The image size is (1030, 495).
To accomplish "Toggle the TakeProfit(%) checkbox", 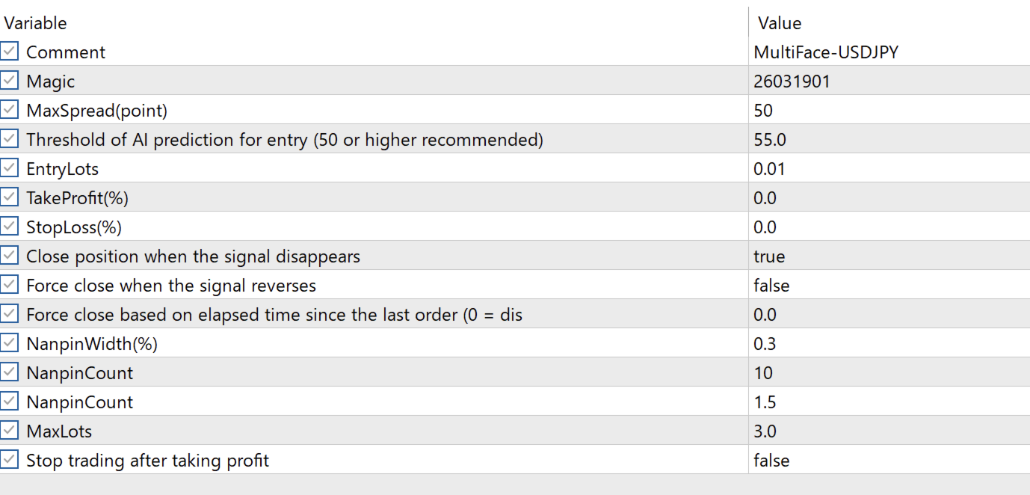I will (9, 197).
